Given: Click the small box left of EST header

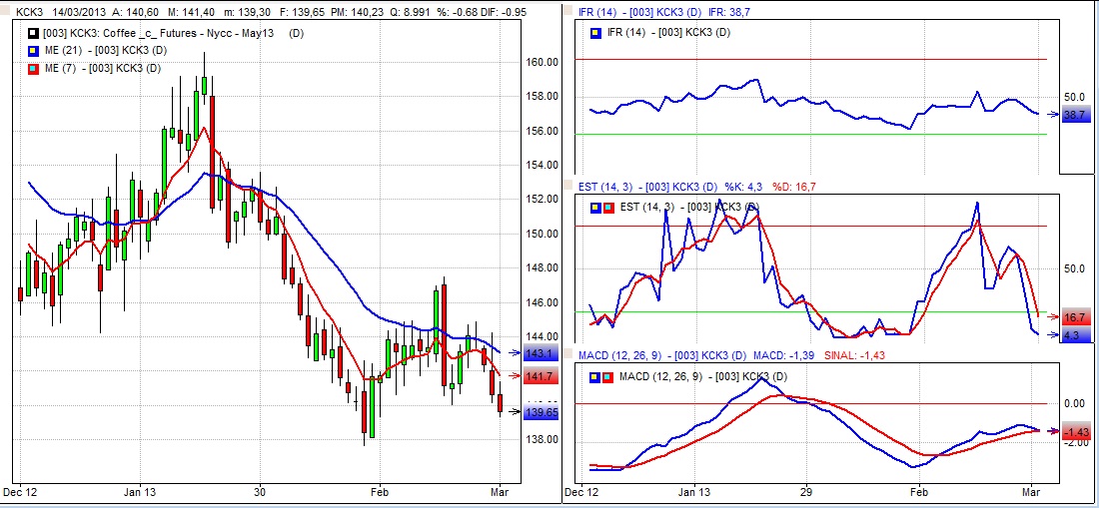Looking at the screenshot, I should [568, 186].
